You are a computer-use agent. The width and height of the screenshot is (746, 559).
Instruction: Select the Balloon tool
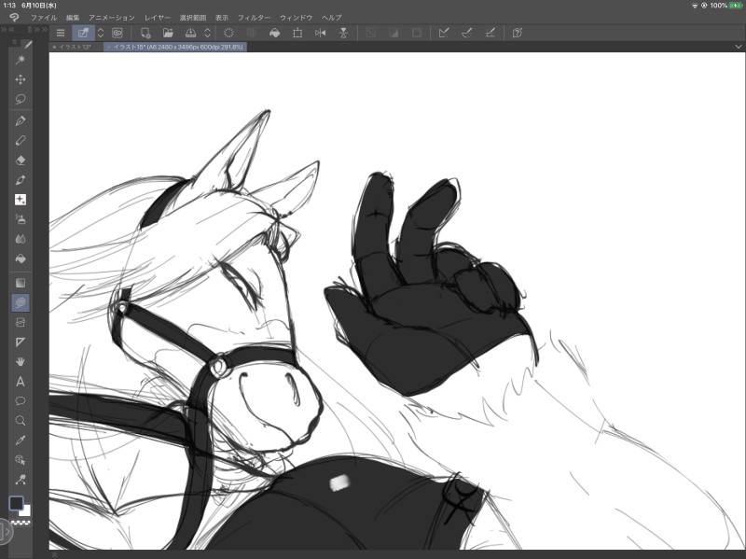coord(21,401)
